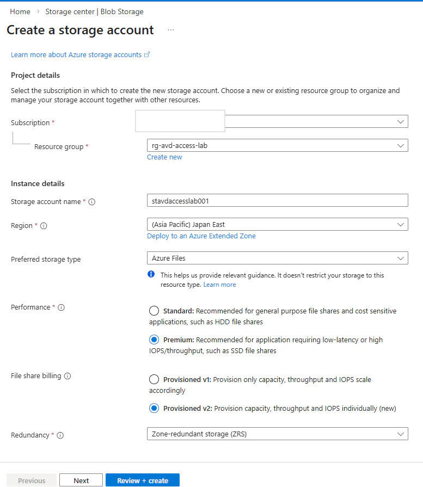Click Deploy to an Azure Extended Zone link
Viewport: 423px width, 487px height.
coord(201,236)
